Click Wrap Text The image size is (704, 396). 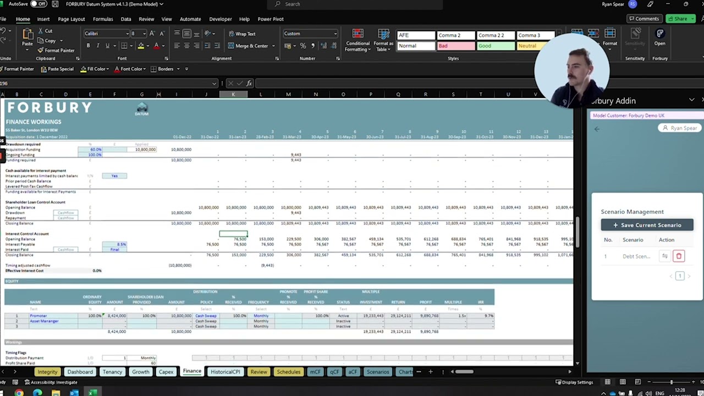pos(242,34)
